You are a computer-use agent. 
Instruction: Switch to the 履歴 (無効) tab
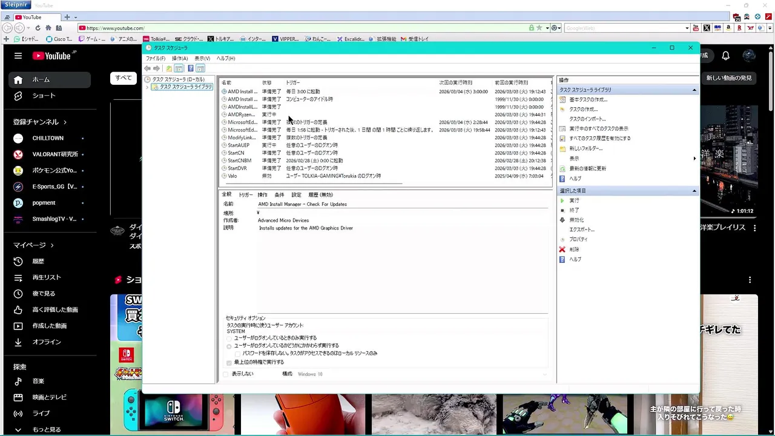[x=320, y=195]
